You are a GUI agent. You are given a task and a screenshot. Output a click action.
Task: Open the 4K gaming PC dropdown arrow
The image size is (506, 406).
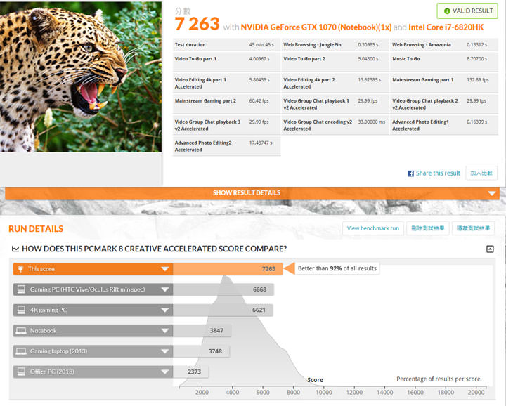(165, 310)
